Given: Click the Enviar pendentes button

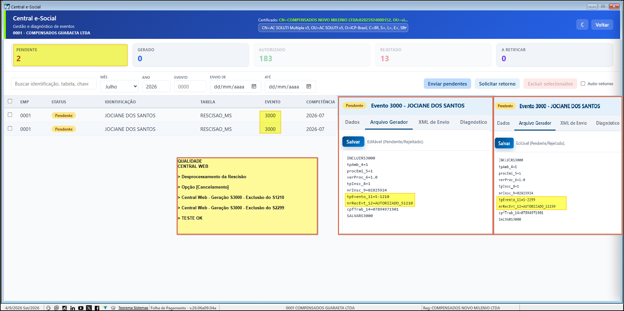Looking at the screenshot, I should click(x=447, y=84).
